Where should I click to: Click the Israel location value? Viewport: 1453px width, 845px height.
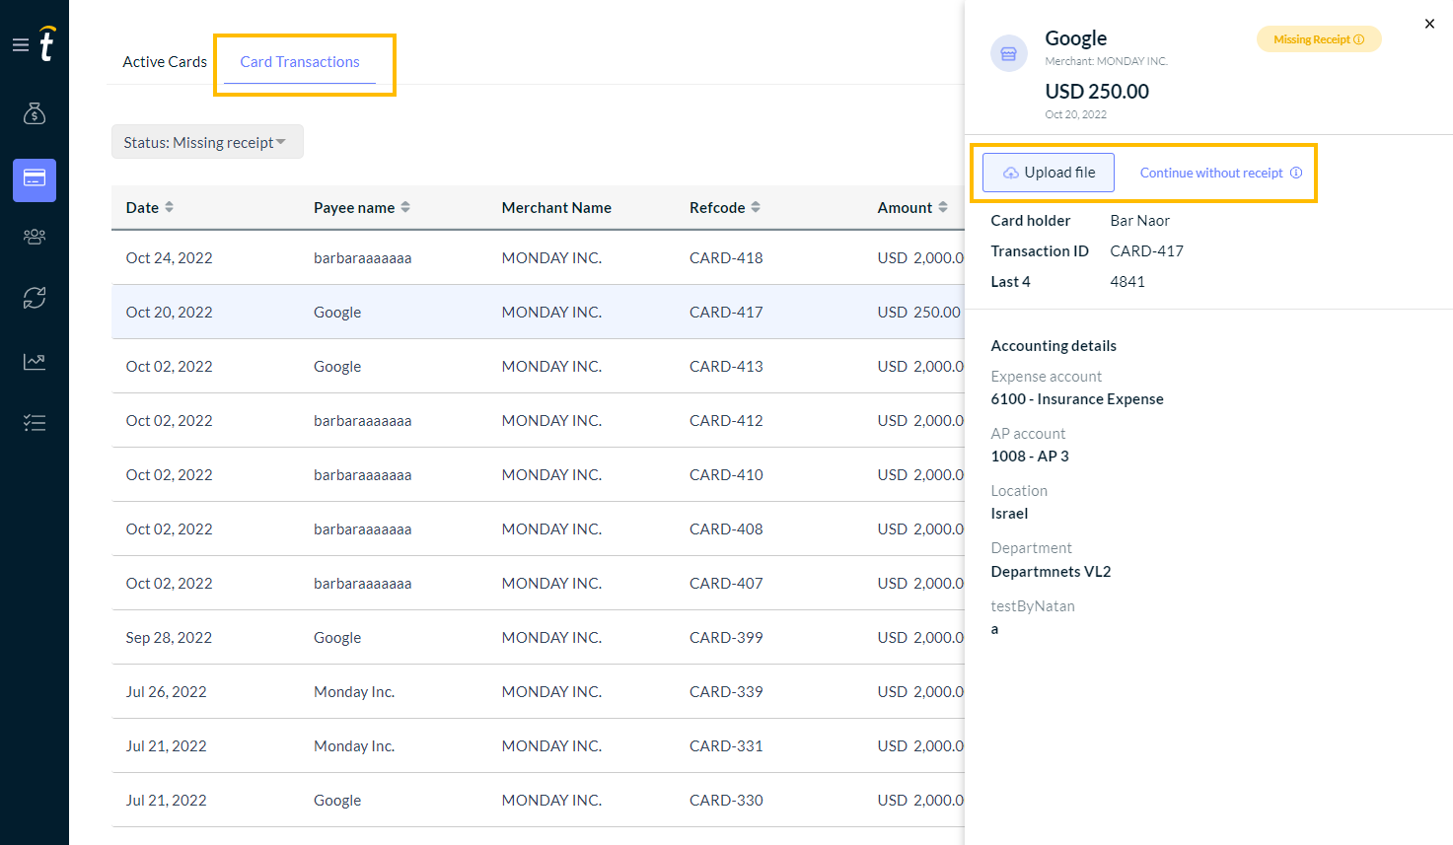(x=1009, y=513)
